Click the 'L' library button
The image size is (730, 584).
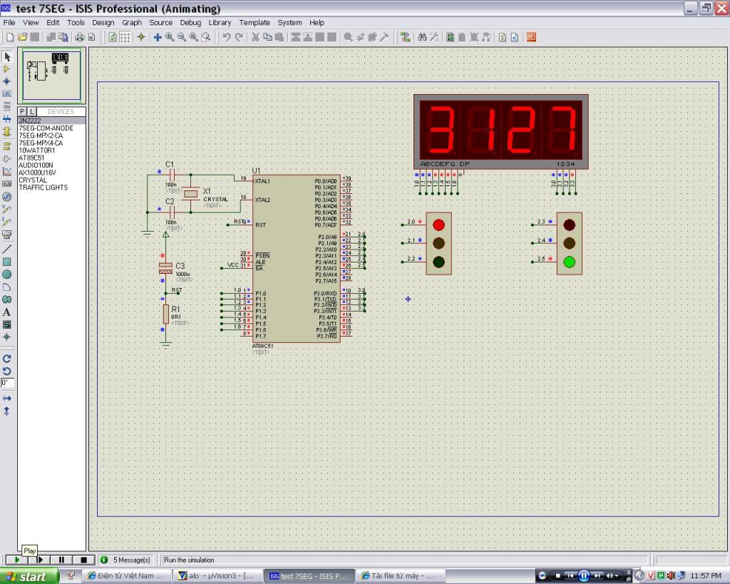click(31, 112)
